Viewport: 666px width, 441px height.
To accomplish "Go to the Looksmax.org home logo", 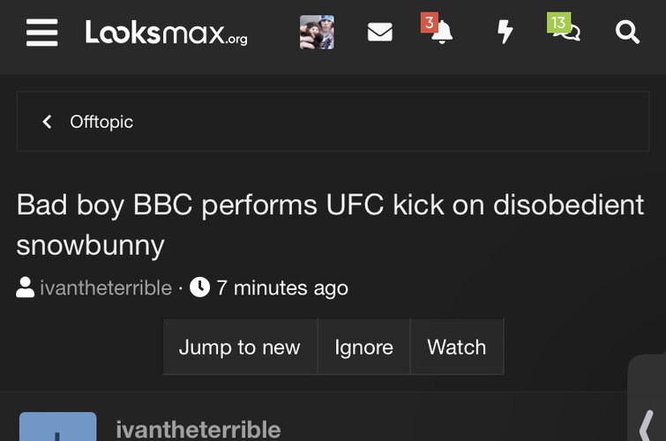I will pyautogui.click(x=166, y=33).
